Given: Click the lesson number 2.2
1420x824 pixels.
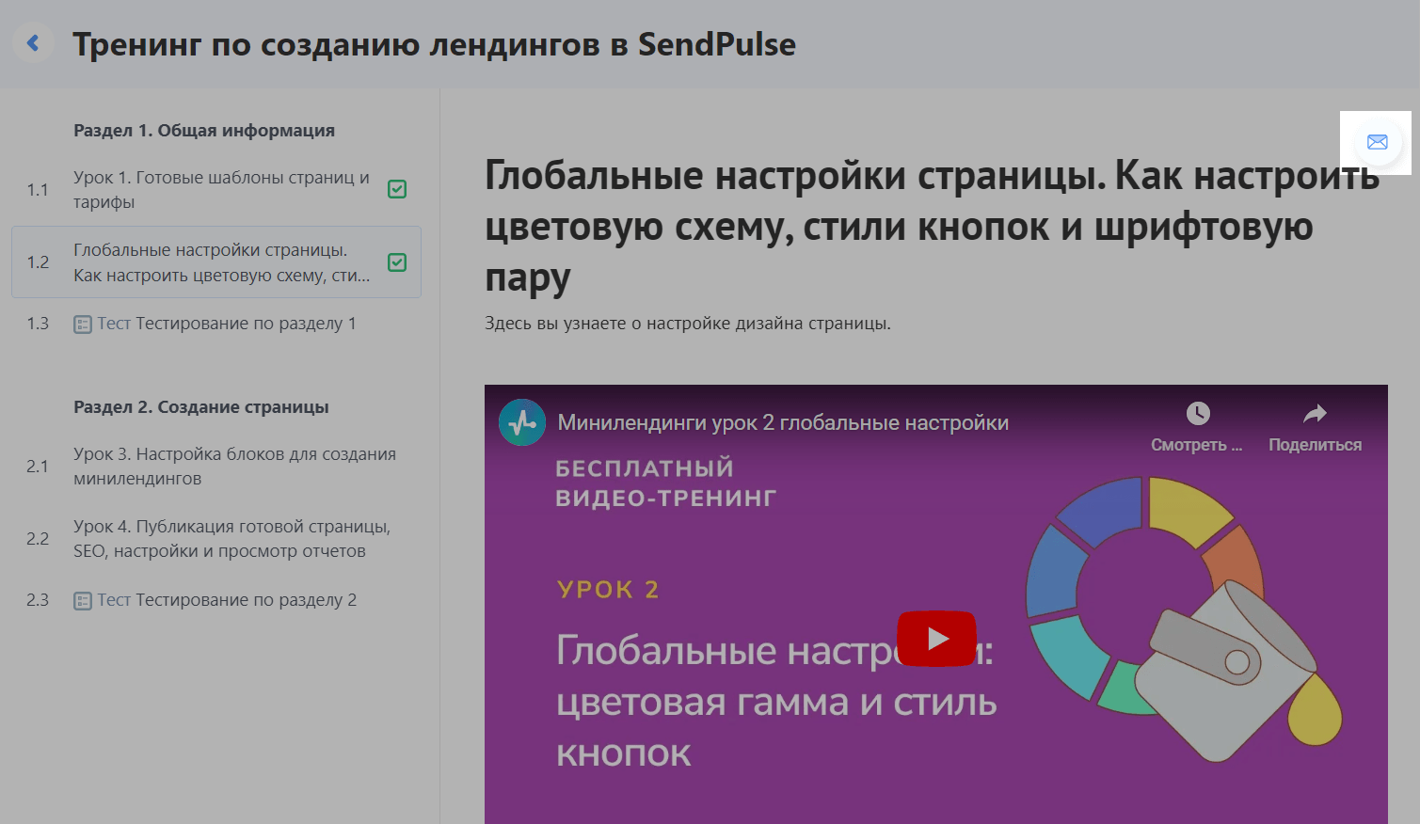Looking at the screenshot, I should 38,539.
